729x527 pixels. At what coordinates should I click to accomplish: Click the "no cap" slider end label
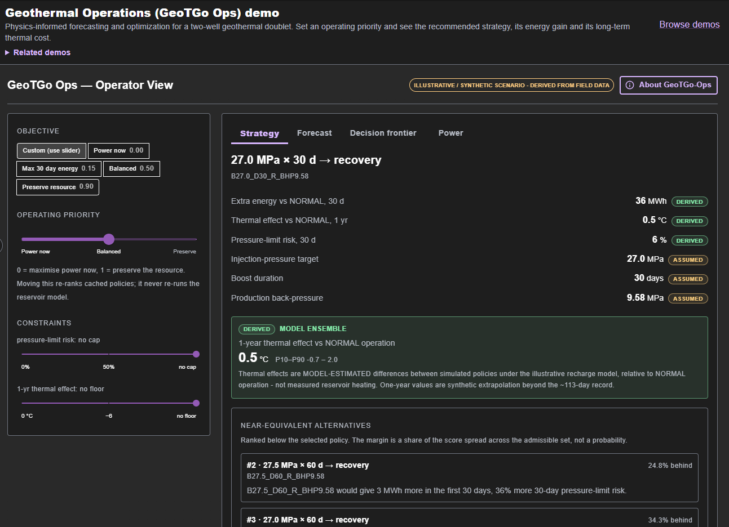click(x=187, y=367)
